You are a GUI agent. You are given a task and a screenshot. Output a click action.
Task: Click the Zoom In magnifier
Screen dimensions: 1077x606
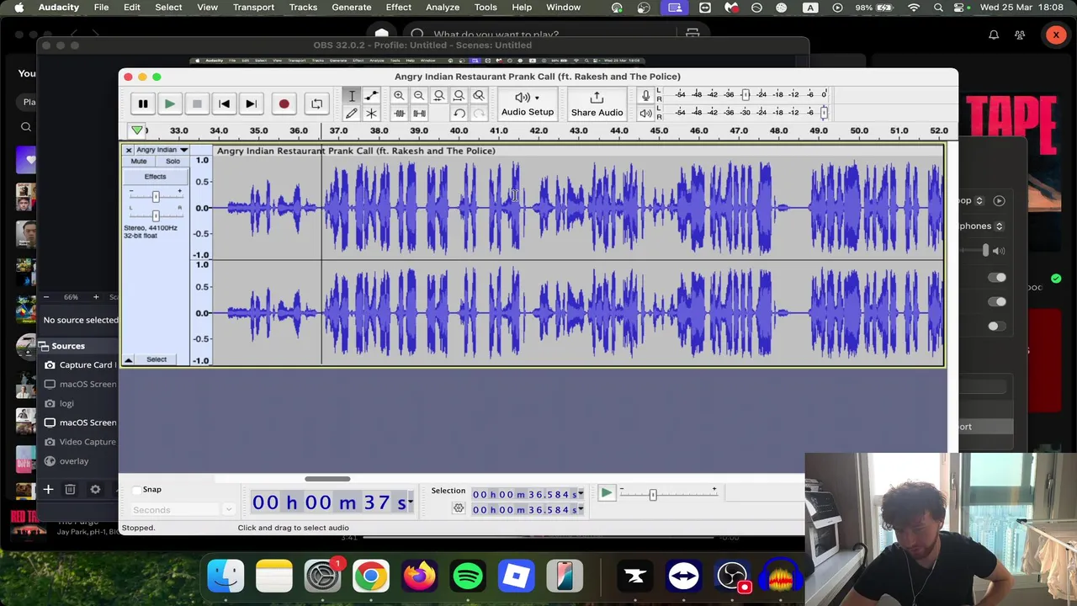[x=399, y=95]
